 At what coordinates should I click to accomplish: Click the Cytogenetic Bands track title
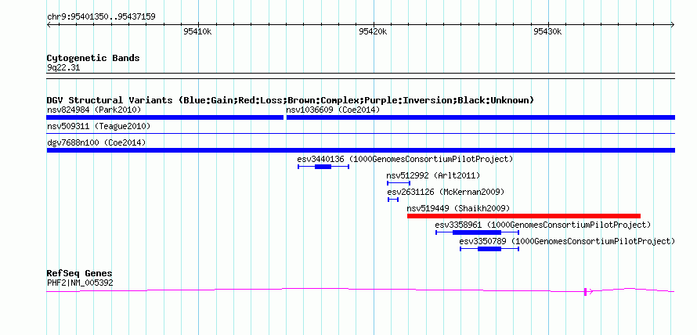[x=93, y=58]
